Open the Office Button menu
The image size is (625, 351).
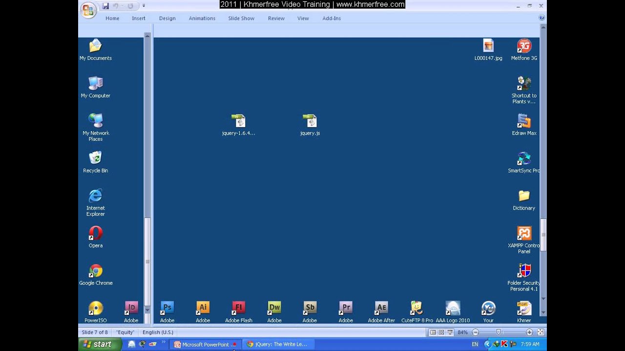pos(88,10)
